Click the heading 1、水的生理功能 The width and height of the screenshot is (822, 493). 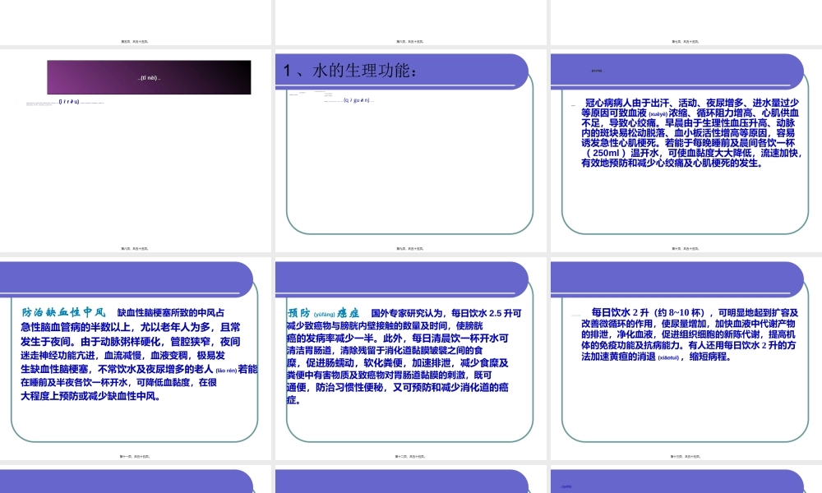tap(349, 71)
